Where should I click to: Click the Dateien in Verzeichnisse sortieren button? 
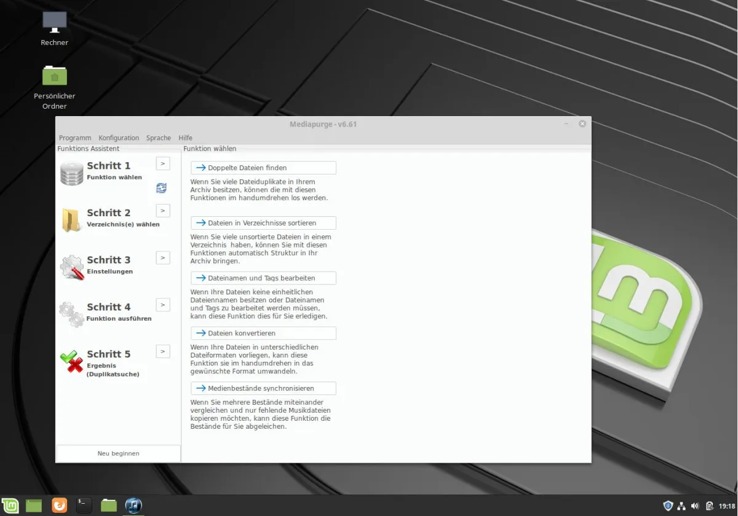(x=263, y=222)
